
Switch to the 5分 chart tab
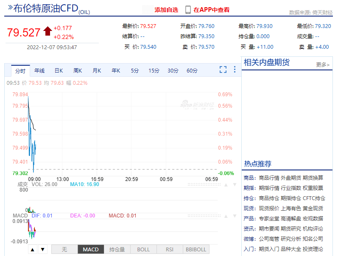click(135, 71)
